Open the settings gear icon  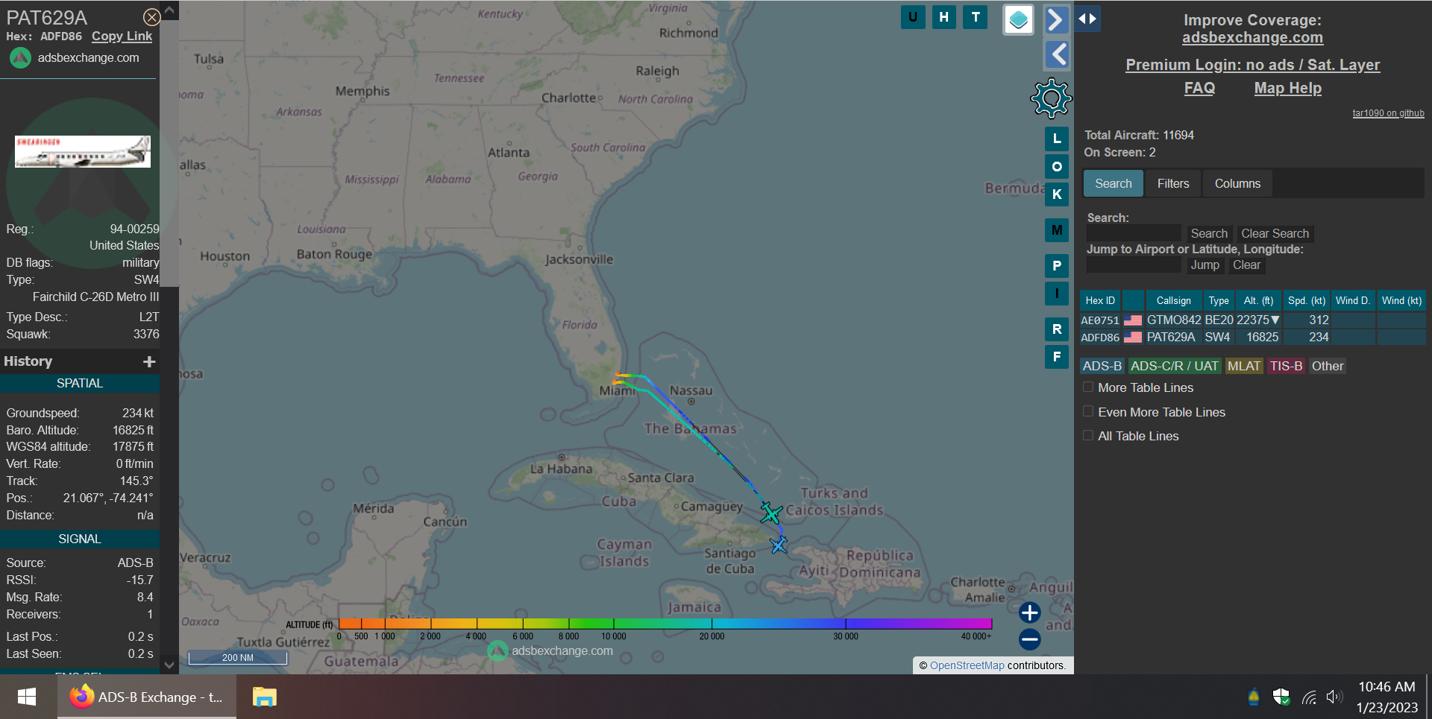point(1051,98)
